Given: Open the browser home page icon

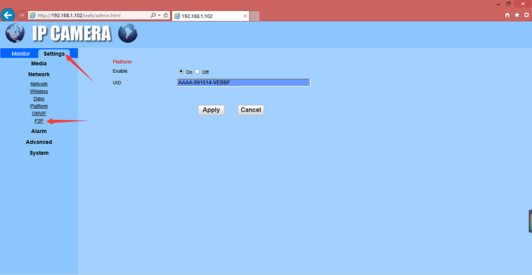Looking at the screenshot, I should [x=508, y=15].
